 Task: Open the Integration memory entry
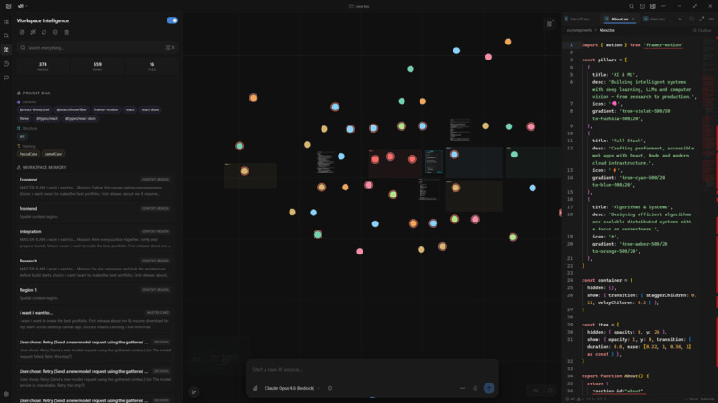pyautogui.click(x=94, y=238)
